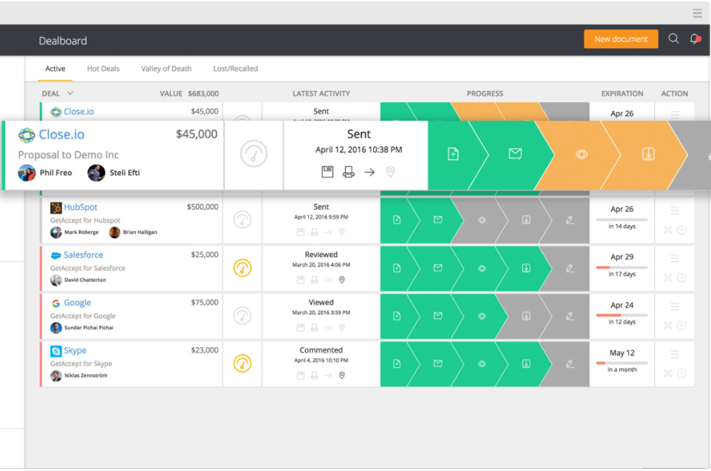Click the document-created stage in the enlarged Close.io progress
This screenshot has height=471, width=711.
point(453,154)
